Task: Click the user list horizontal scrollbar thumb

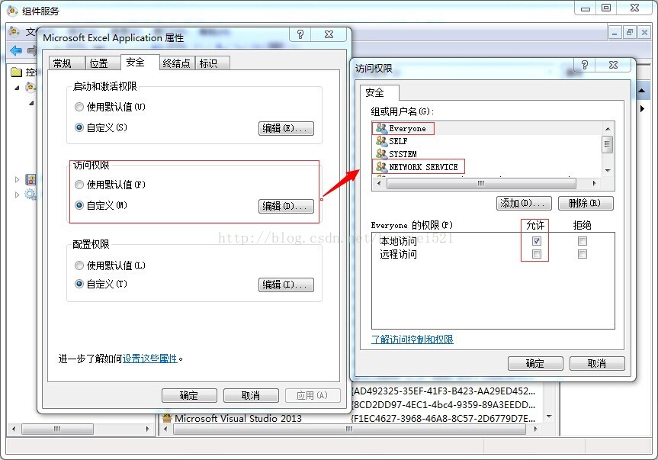Action: click(x=481, y=183)
